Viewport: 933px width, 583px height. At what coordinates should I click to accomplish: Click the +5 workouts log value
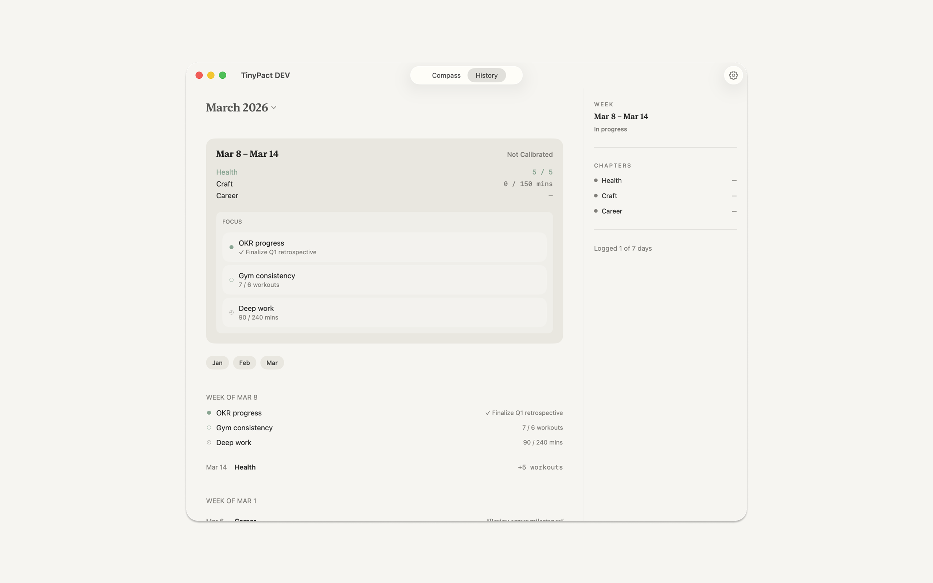pyautogui.click(x=540, y=467)
